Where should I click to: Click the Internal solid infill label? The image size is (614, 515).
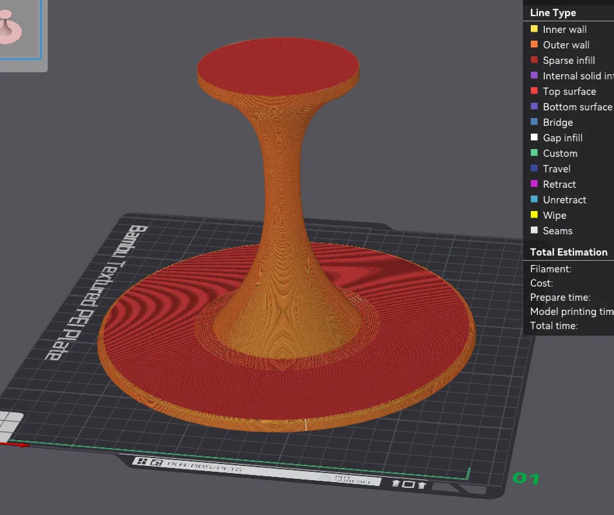(x=578, y=76)
